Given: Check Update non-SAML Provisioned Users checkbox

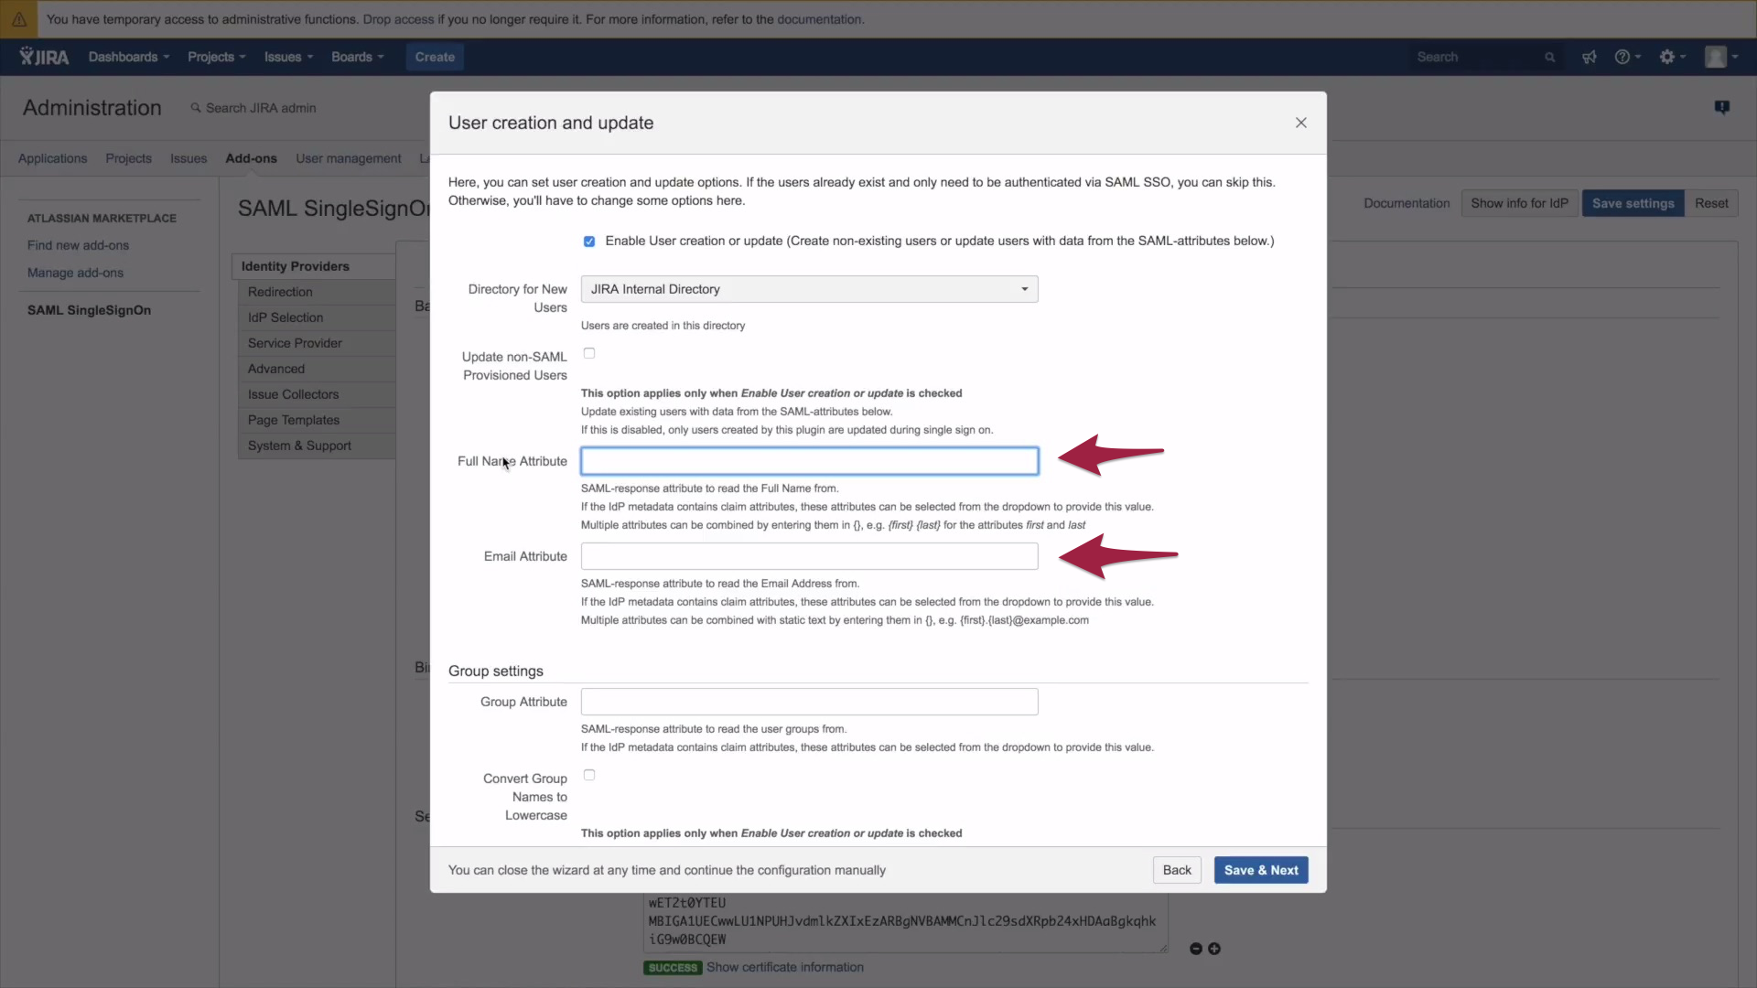Looking at the screenshot, I should click(x=589, y=353).
